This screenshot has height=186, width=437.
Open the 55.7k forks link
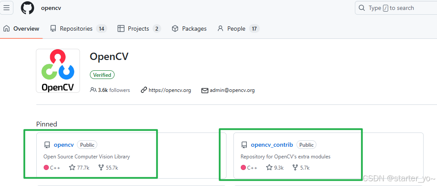(108, 167)
